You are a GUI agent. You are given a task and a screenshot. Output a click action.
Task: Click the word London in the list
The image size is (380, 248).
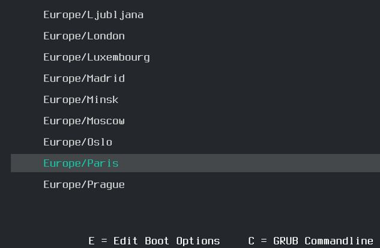pos(106,36)
